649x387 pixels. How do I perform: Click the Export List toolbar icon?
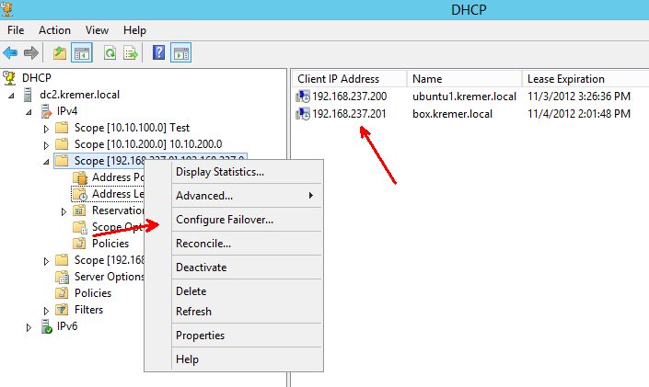(x=130, y=53)
